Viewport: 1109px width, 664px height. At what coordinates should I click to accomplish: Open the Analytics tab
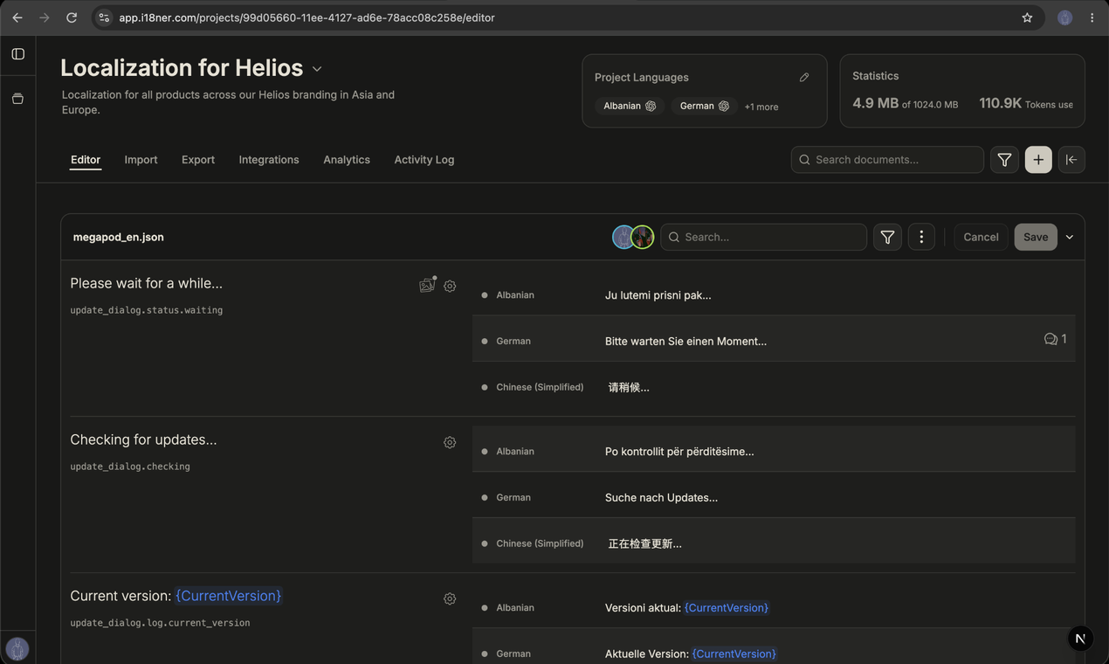(x=347, y=160)
